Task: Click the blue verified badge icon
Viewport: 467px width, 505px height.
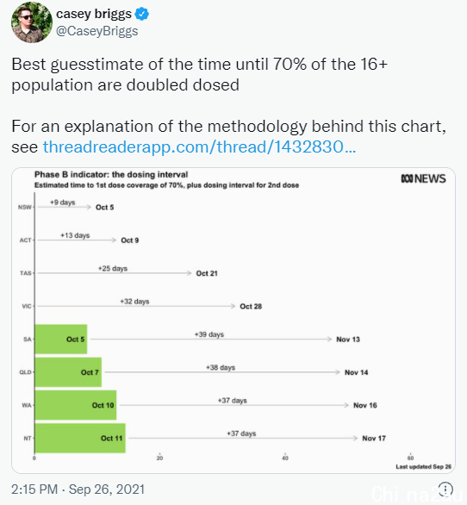Action: [141, 14]
